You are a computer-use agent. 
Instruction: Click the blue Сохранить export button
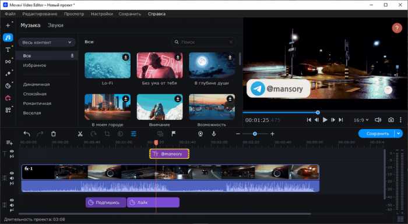377,134
